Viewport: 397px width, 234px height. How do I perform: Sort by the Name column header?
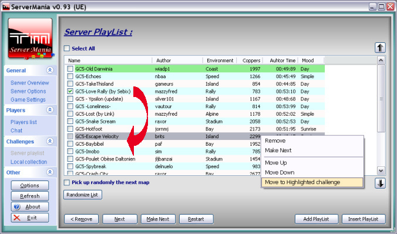pos(108,61)
